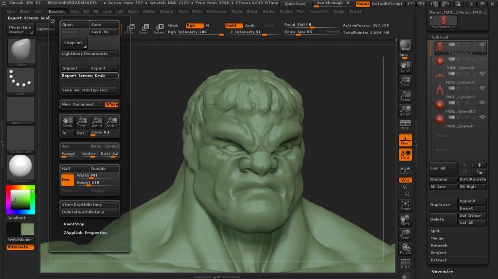The image size is (498, 279).
Task: Click the AAHalf icon in right shelf
Action: coord(405,110)
